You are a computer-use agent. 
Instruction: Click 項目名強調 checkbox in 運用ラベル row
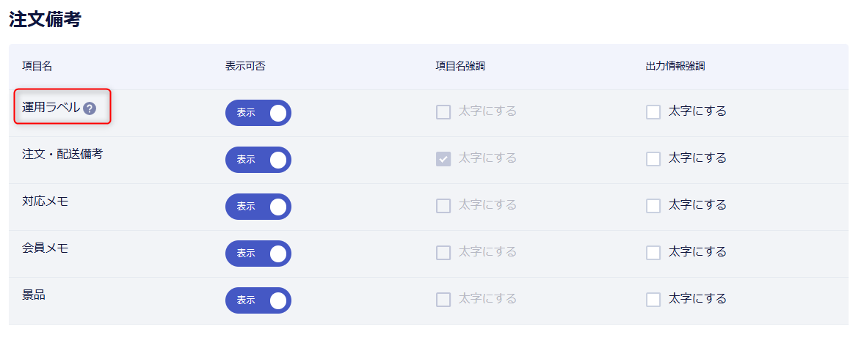(443, 112)
